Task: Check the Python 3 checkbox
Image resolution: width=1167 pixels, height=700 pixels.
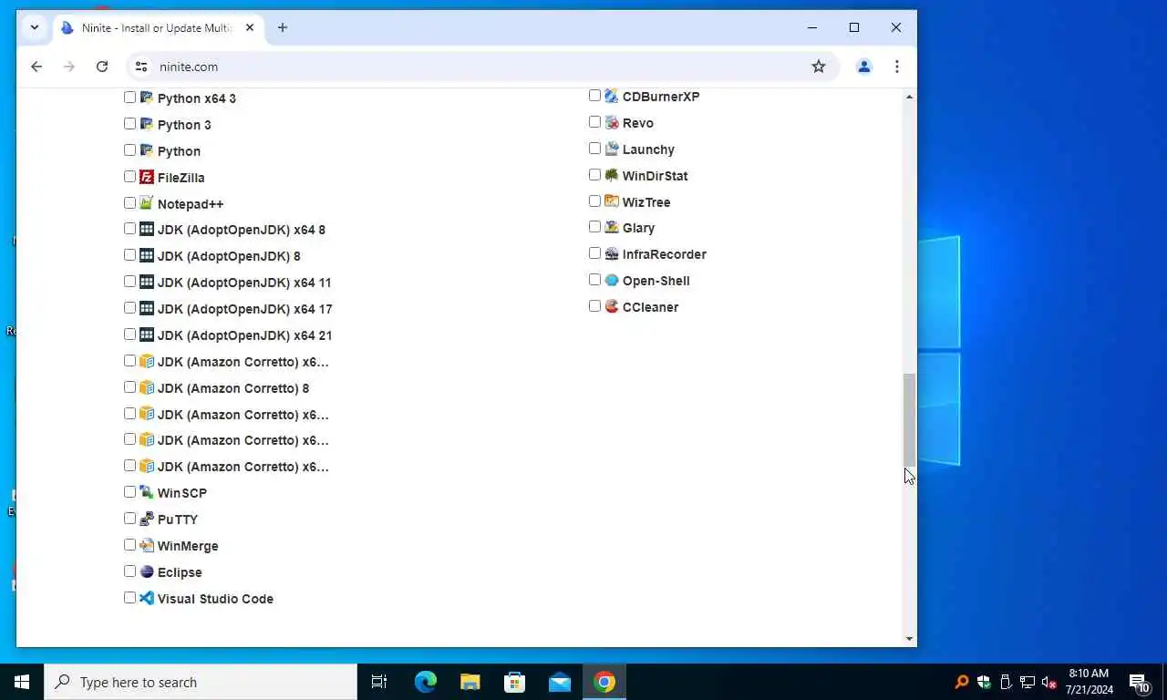Action: tap(129, 124)
